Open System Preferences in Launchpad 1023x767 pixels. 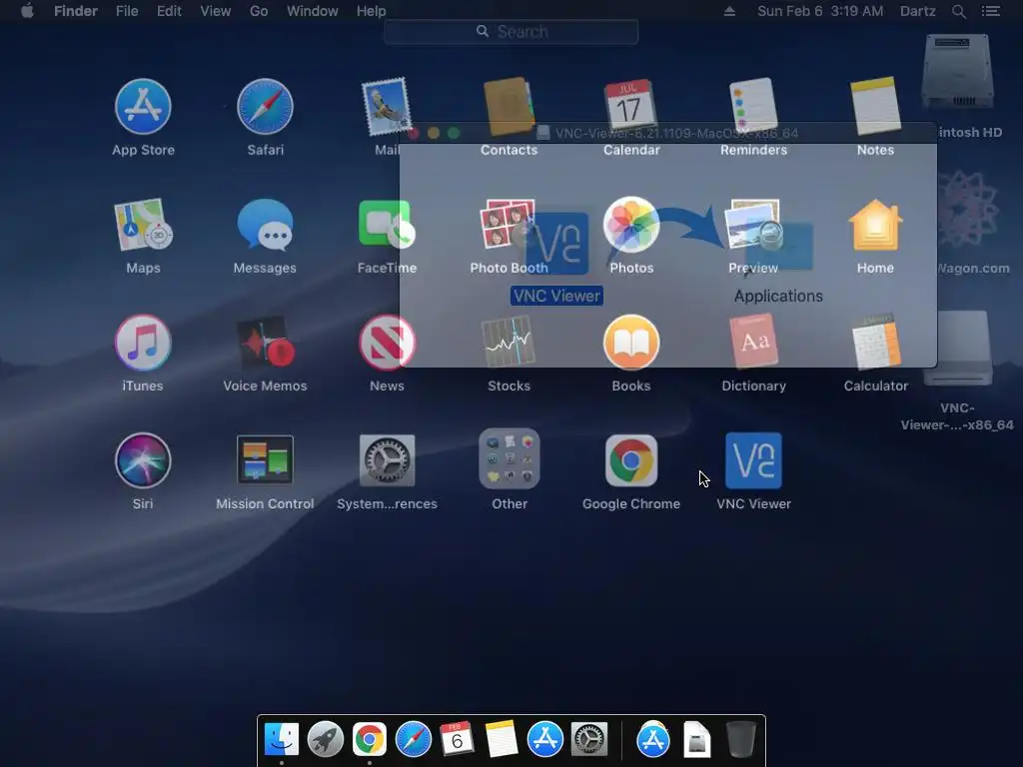pos(387,460)
